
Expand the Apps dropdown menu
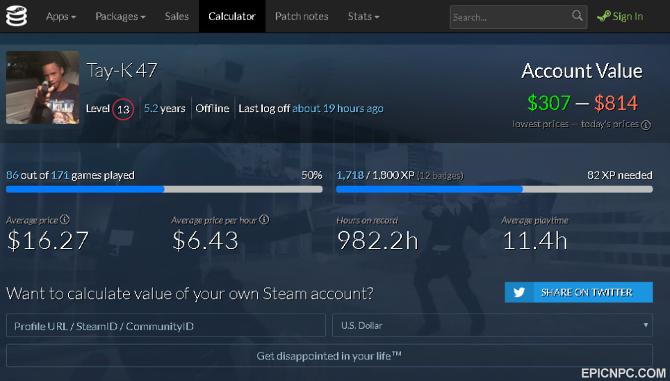(60, 16)
